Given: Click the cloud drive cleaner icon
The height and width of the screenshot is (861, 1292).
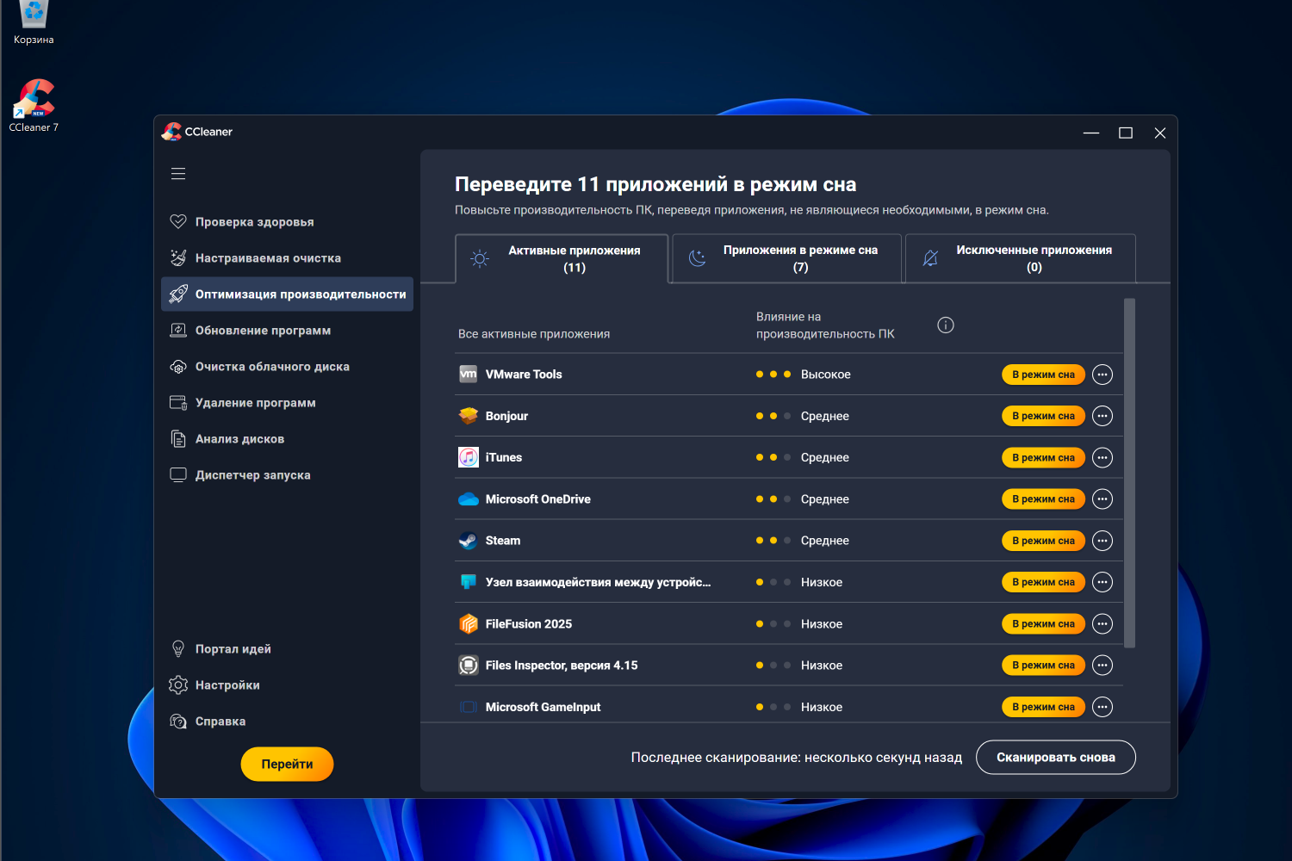Looking at the screenshot, I should (x=178, y=367).
